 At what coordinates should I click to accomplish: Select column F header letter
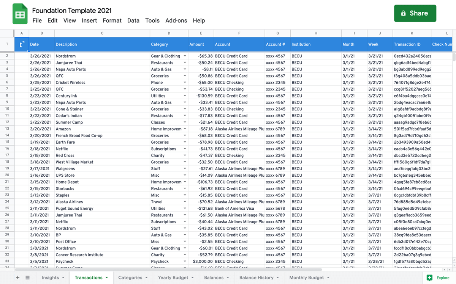tap(239, 33)
